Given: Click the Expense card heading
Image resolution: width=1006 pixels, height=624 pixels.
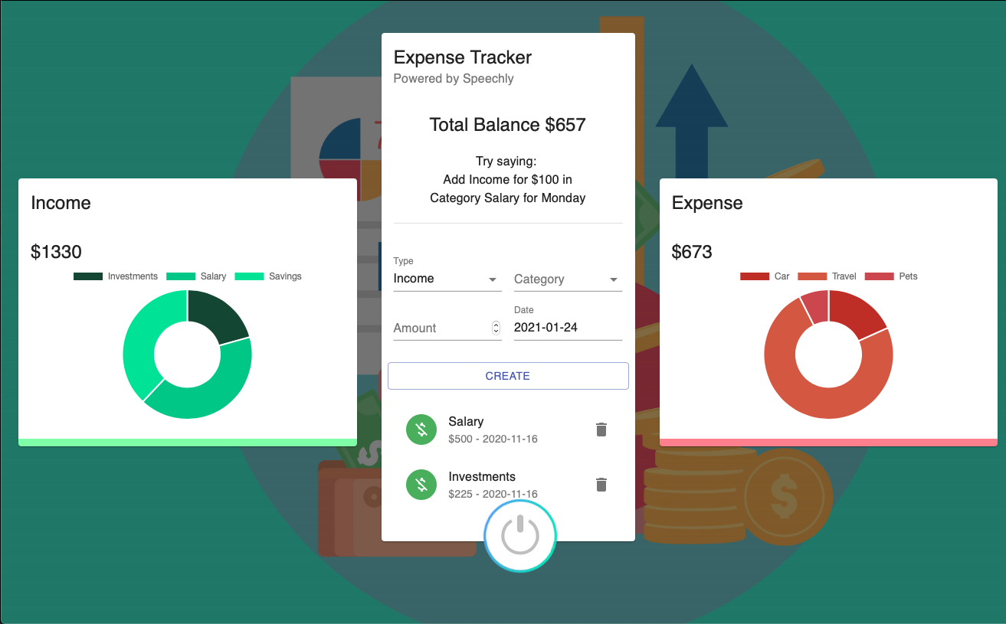Looking at the screenshot, I should [707, 203].
